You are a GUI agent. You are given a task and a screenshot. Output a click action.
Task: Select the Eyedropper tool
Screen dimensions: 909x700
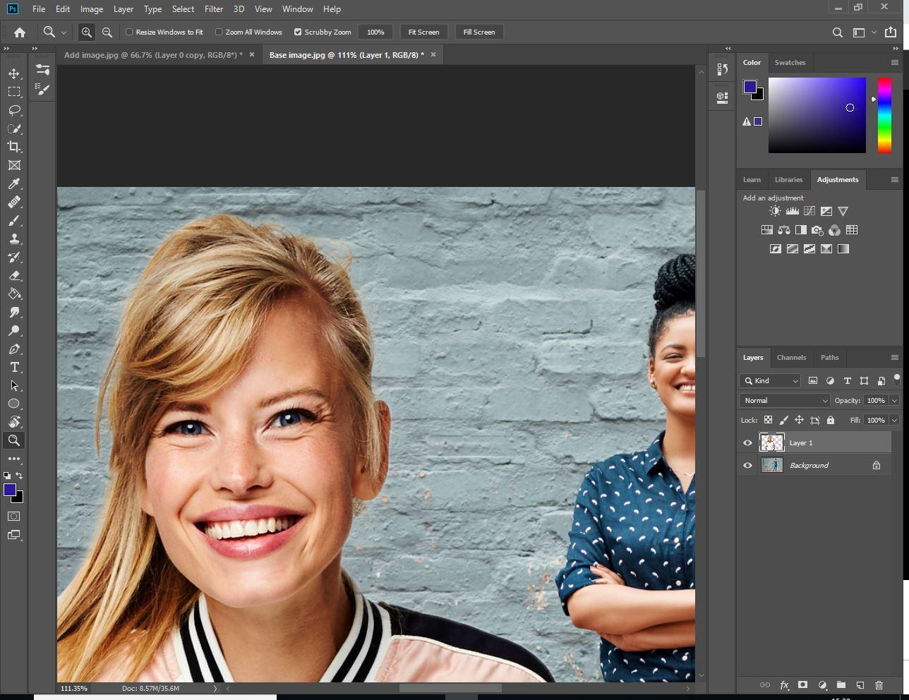pos(14,183)
